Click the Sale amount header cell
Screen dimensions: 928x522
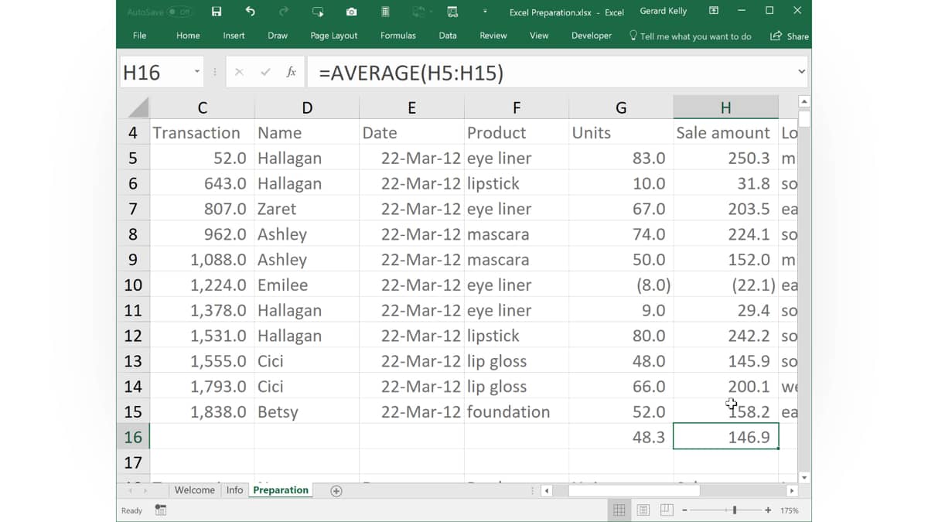(725, 132)
